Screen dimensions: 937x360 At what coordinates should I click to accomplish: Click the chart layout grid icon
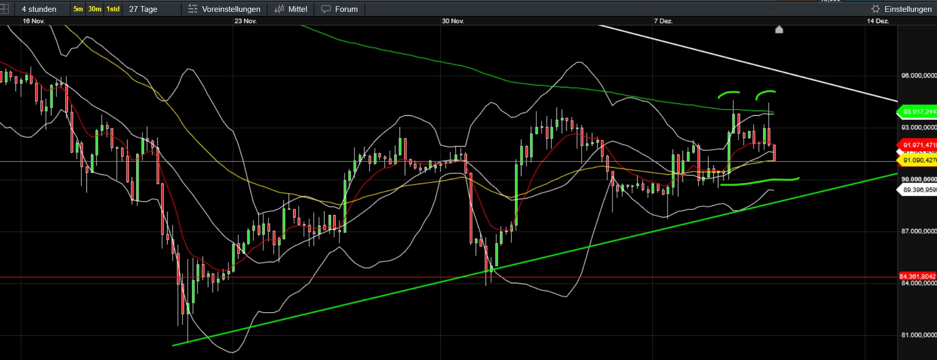coord(4,9)
